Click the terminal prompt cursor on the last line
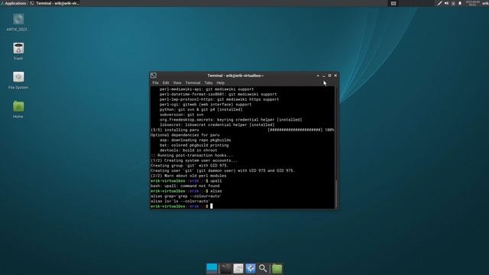Image resolution: width=489 pixels, height=275 pixels. (211, 206)
